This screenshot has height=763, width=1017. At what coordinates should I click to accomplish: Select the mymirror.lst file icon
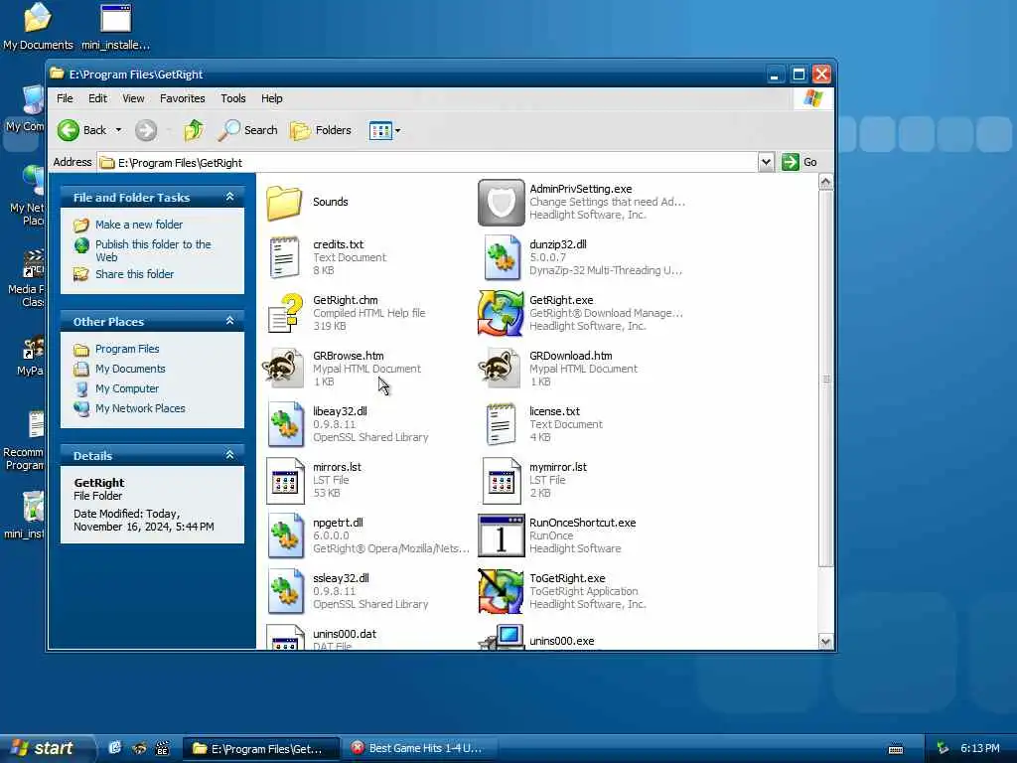502,480
